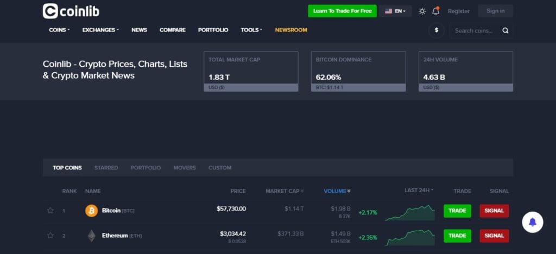Expand the COINS menu
This screenshot has width=556, height=254.
coord(59,30)
